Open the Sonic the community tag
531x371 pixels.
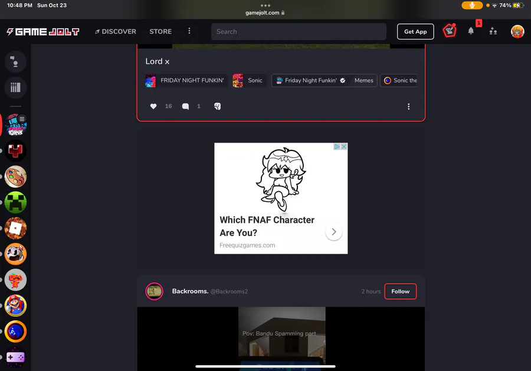pyautogui.click(x=399, y=81)
